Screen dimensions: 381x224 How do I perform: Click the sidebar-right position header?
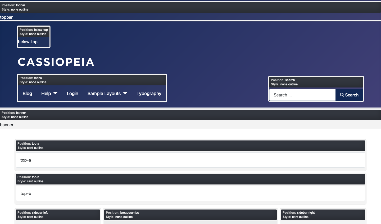tap(323, 215)
